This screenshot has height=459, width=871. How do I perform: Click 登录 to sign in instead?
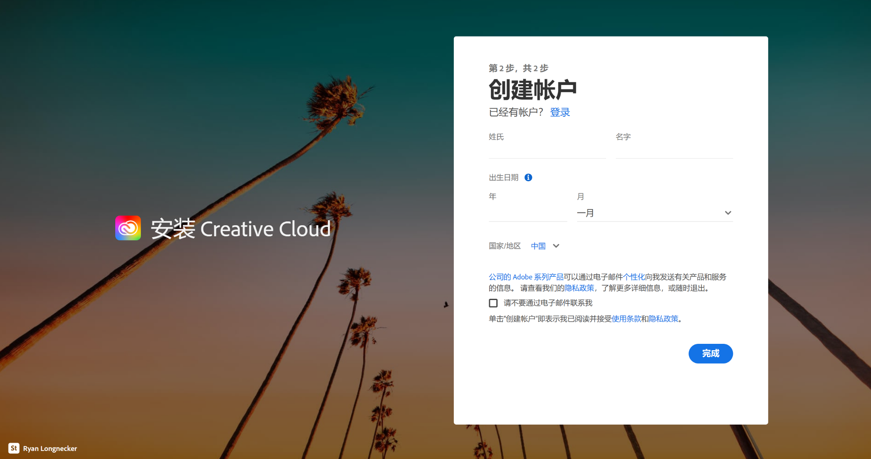[x=560, y=112]
